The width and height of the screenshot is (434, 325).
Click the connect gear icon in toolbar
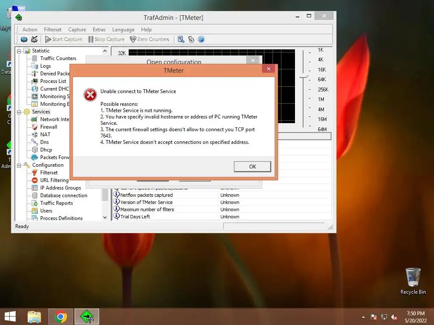tap(24, 39)
